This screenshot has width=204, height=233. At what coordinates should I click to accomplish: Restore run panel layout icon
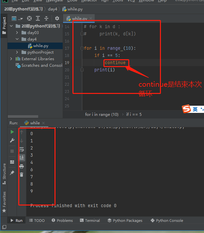click(x=12, y=162)
